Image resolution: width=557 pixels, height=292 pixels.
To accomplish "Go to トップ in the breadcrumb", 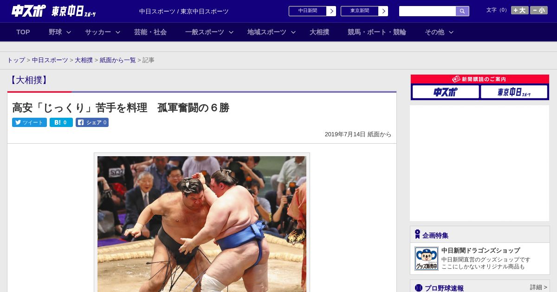I will [16, 60].
